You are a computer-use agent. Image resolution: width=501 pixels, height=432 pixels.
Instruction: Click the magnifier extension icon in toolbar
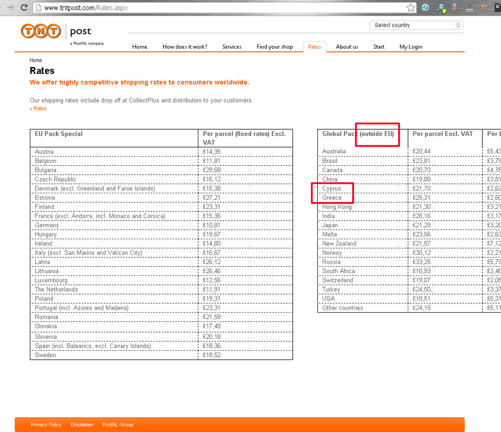click(441, 8)
